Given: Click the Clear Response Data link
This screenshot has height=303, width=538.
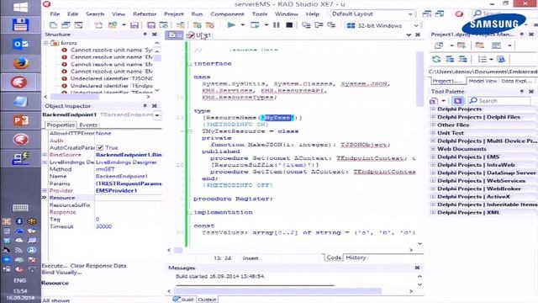Looking at the screenshot, I should pos(98,266).
